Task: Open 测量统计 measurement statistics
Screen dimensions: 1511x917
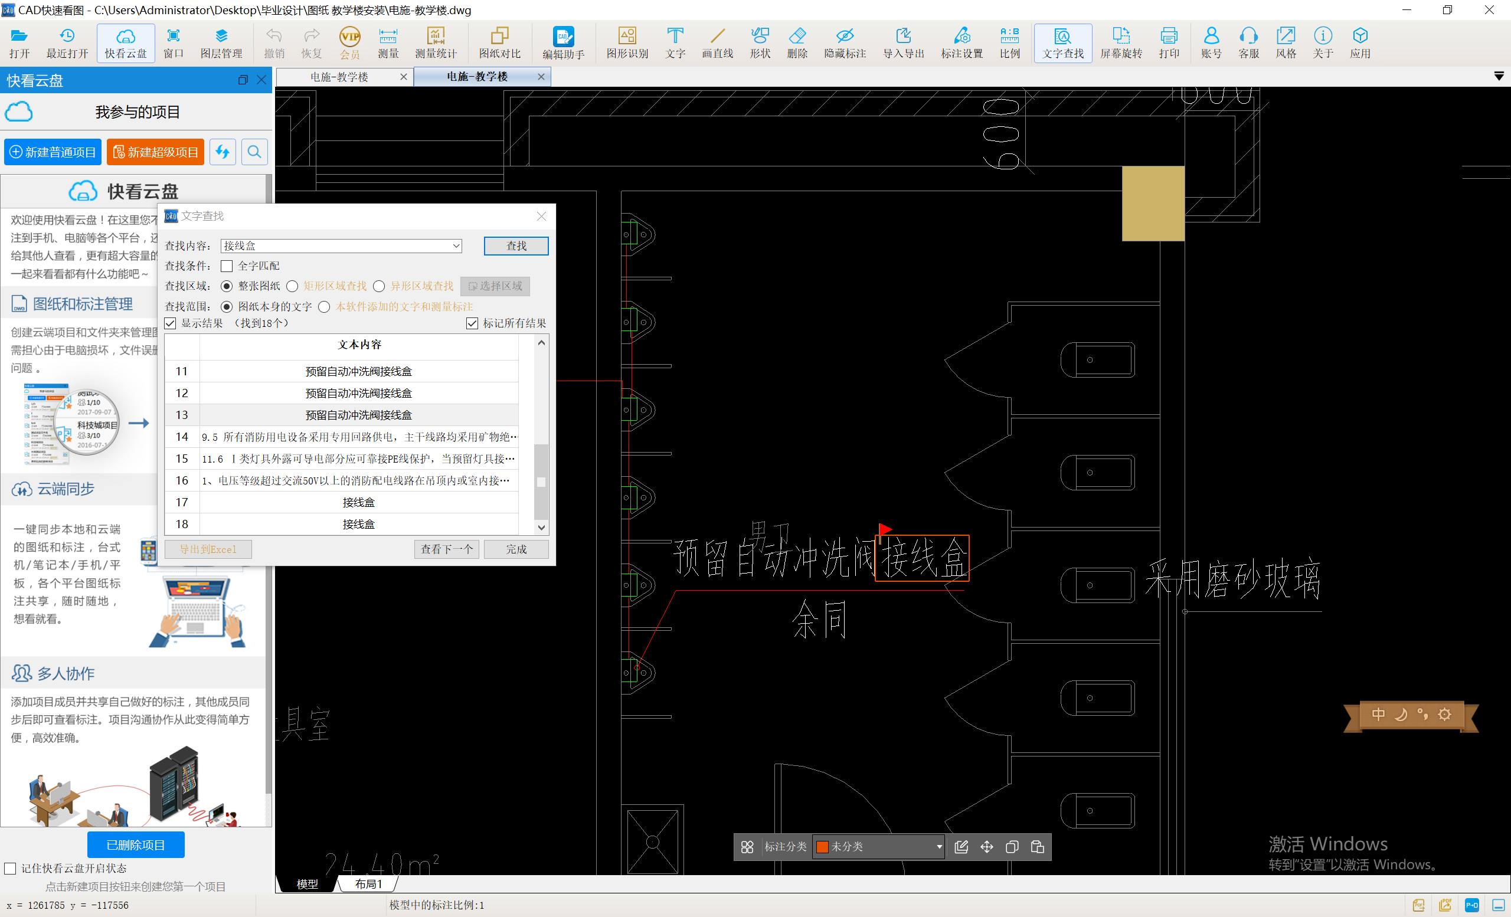Action: 436,43
